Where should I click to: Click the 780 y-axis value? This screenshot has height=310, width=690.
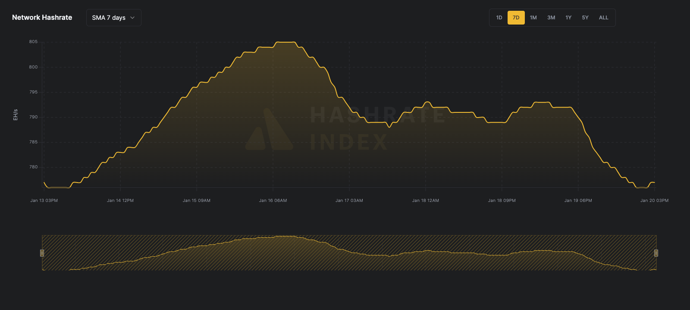pos(33,167)
